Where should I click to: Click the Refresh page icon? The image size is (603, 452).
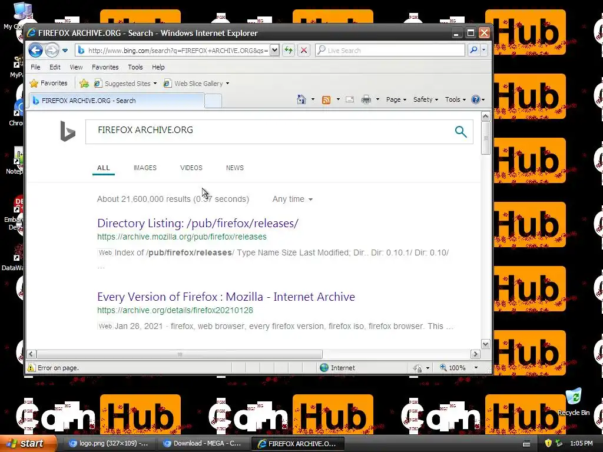(289, 51)
